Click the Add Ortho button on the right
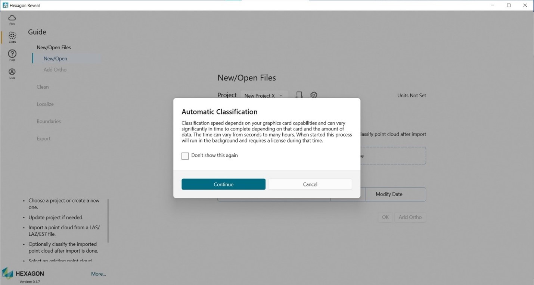 click(410, 217)
